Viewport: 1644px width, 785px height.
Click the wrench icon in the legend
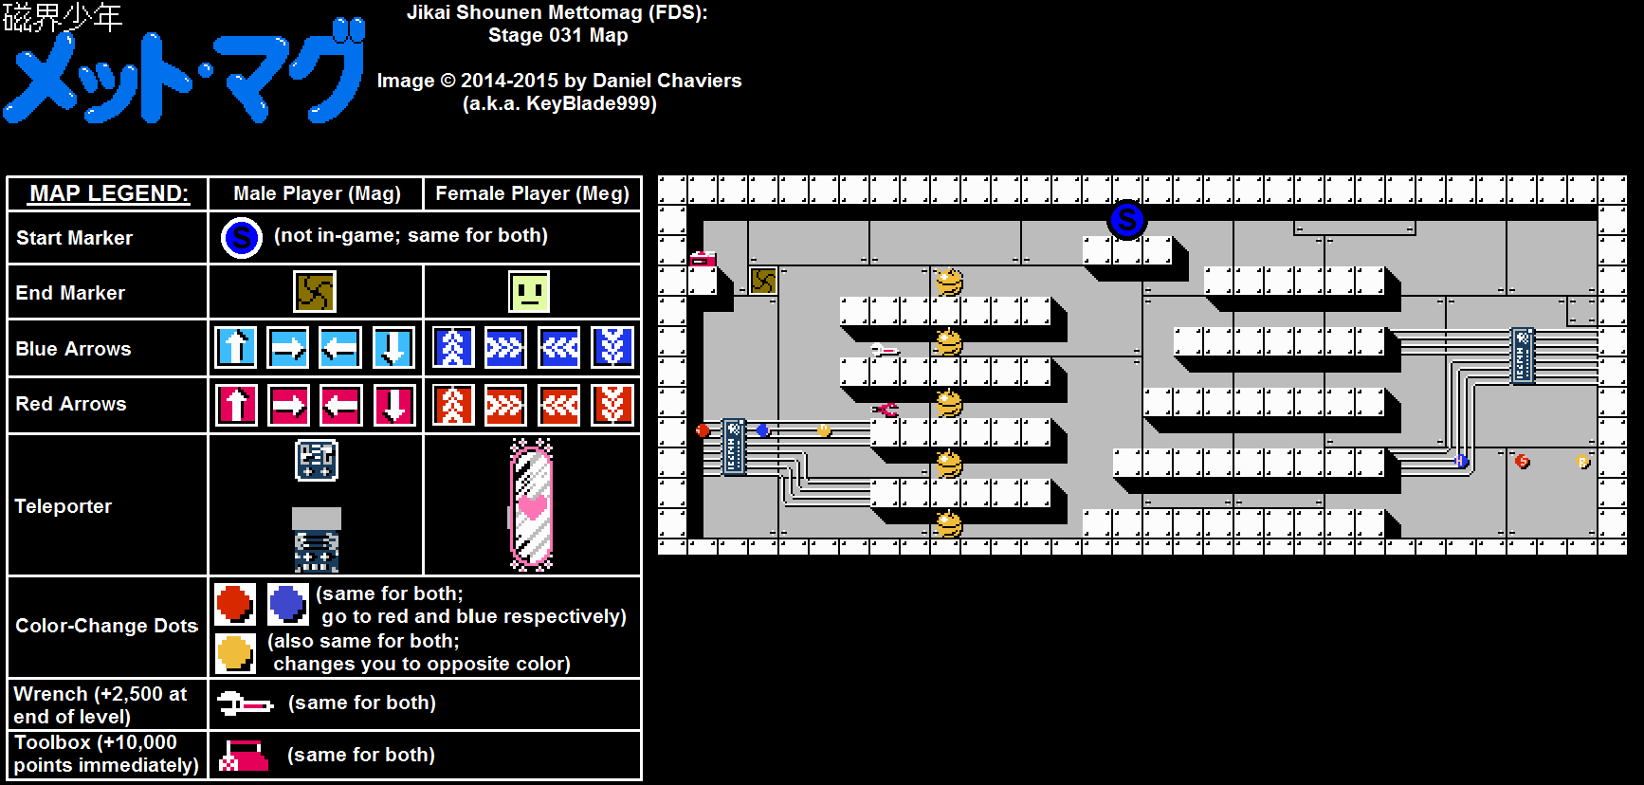click(x=245, y=704)
